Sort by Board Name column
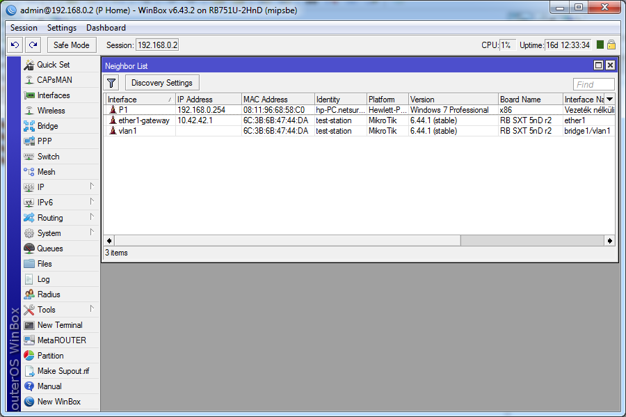 point(530,99)
